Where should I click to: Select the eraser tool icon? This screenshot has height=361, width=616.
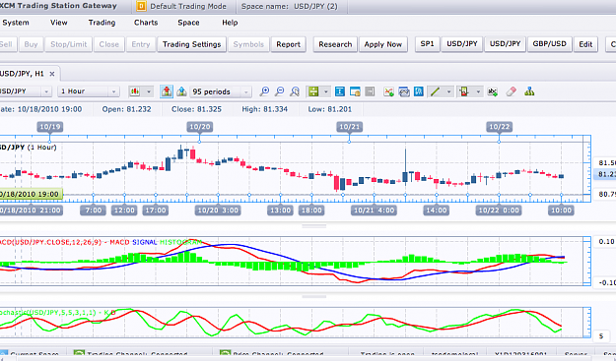click(511, 91)
